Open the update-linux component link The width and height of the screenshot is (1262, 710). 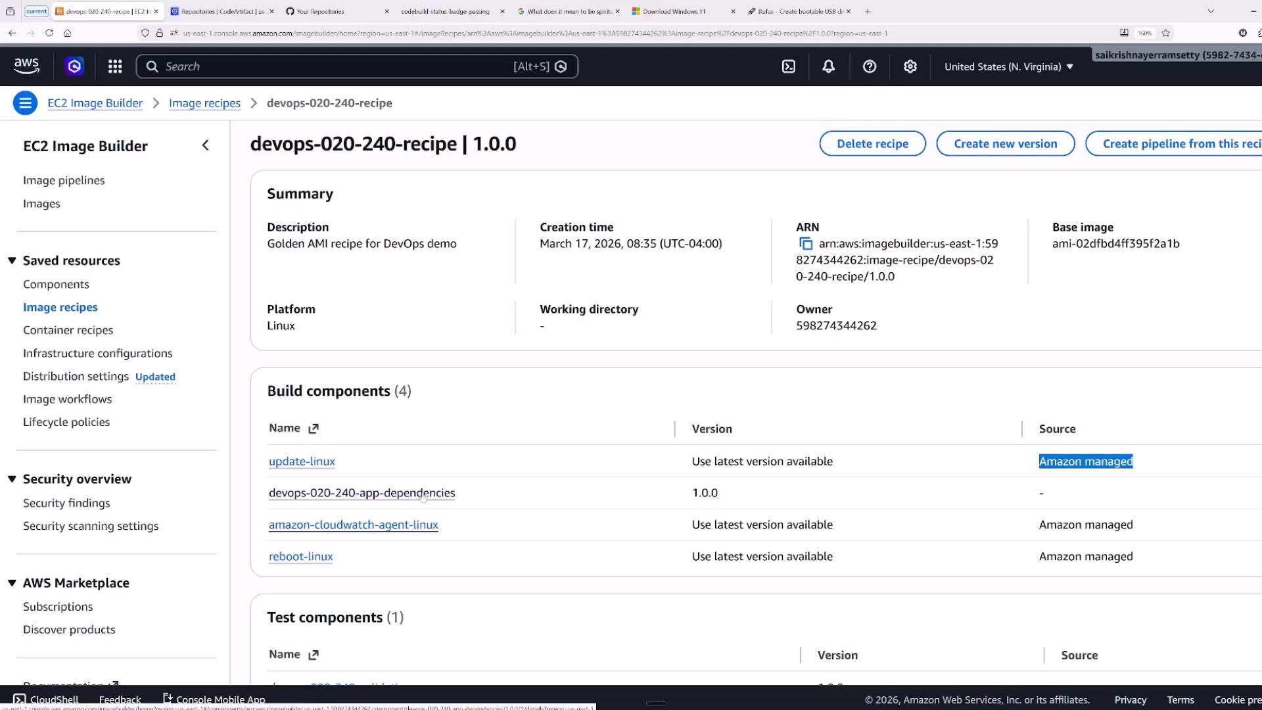[x=302, y=461]
